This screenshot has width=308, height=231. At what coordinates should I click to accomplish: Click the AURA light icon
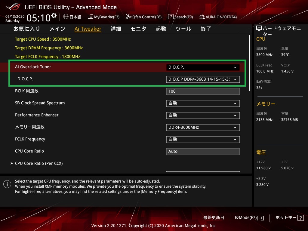click(x=202, y=17)
